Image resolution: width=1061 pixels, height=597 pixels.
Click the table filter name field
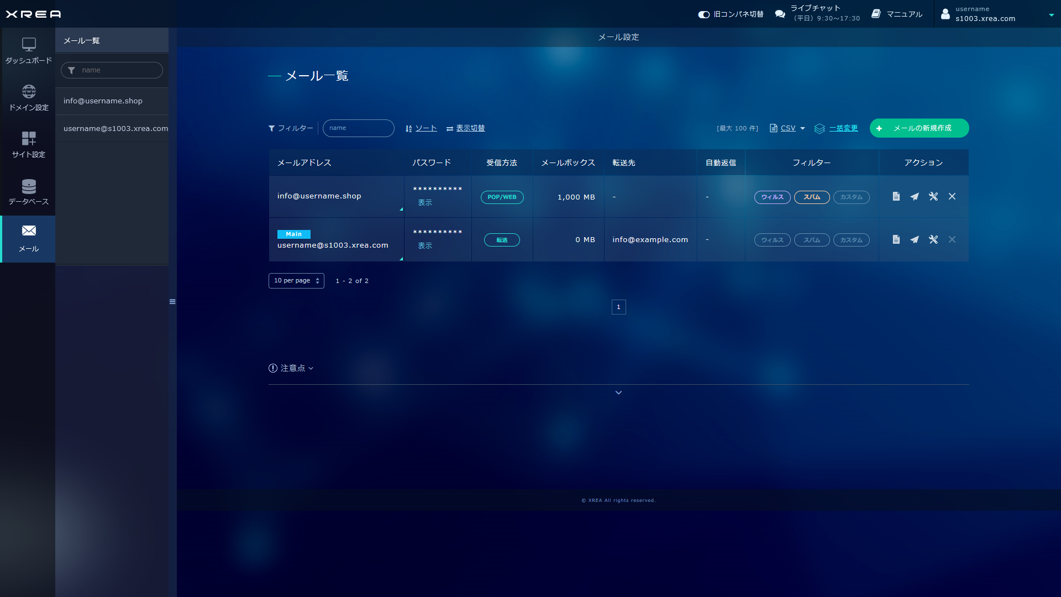pos(359,128)
